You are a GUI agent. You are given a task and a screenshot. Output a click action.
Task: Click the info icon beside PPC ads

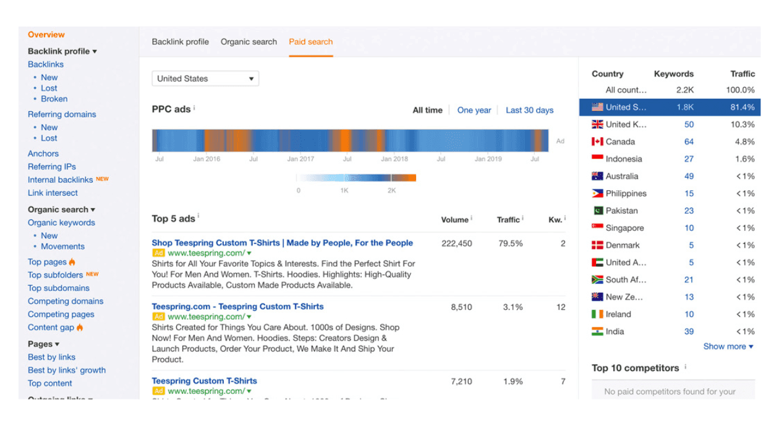point(194,107)
